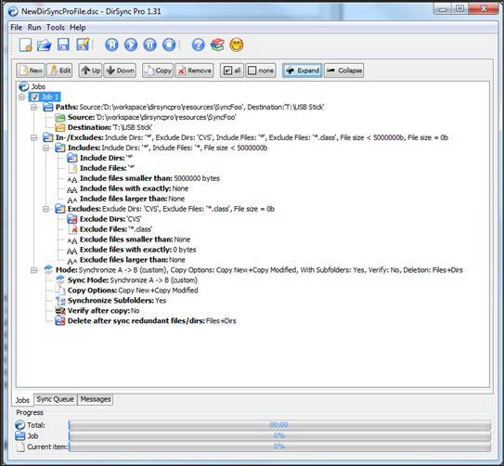Click the Remove job button

194,71
